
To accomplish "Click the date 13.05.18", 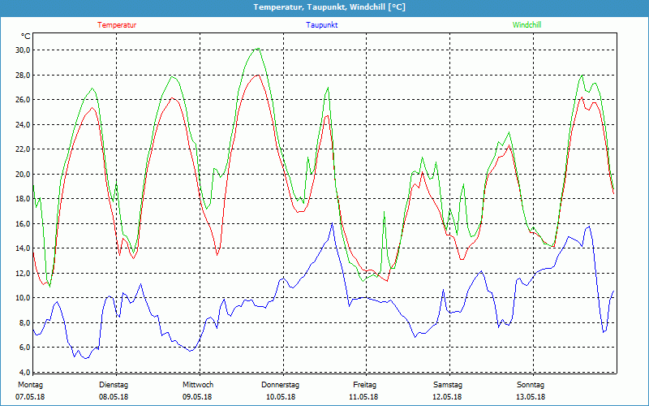I will click(x=531, y=397).
